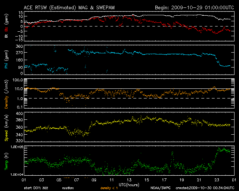Click the '15' hour label on time axis
This screenshot has width=239, height=191.
147,180
